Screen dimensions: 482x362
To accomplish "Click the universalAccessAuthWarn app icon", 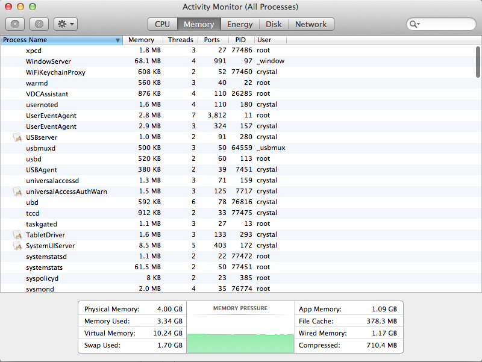I will [x=17, y=192].
